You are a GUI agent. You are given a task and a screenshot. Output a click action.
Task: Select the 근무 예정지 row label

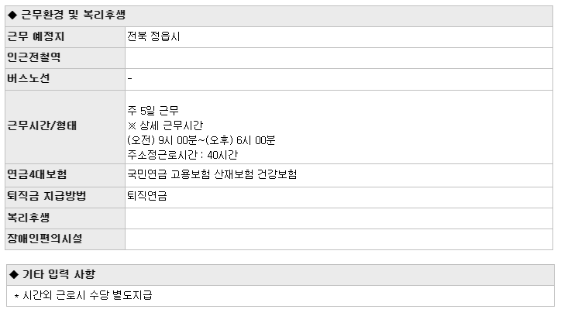pos(36,36)
